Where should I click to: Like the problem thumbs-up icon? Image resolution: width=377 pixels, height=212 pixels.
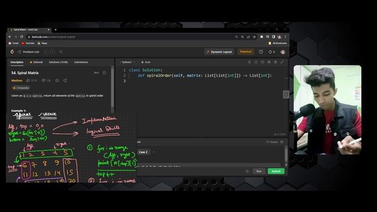28,81
